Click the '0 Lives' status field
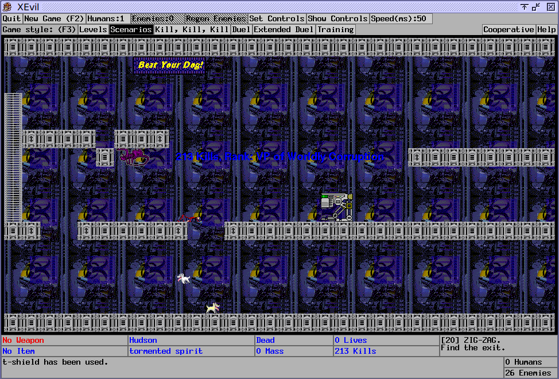 click(x=351, y=340)
